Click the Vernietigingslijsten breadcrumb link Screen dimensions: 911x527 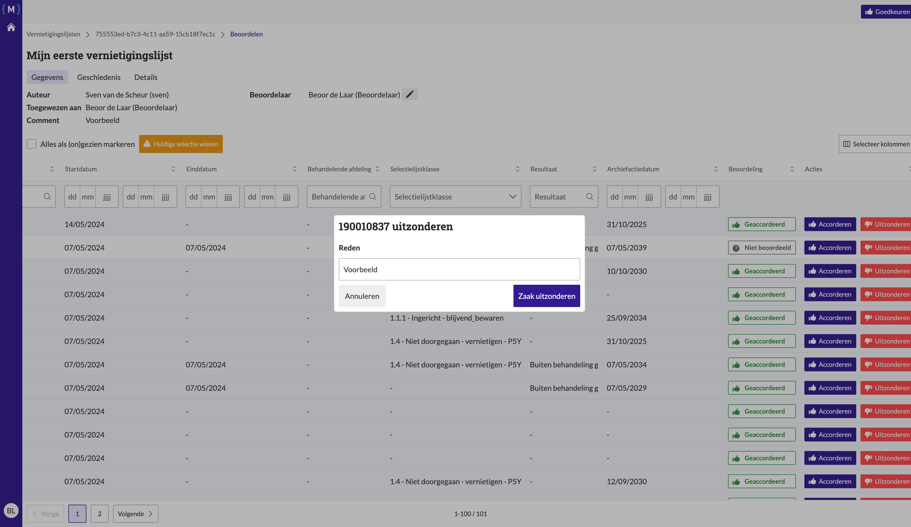pos(53,34)
